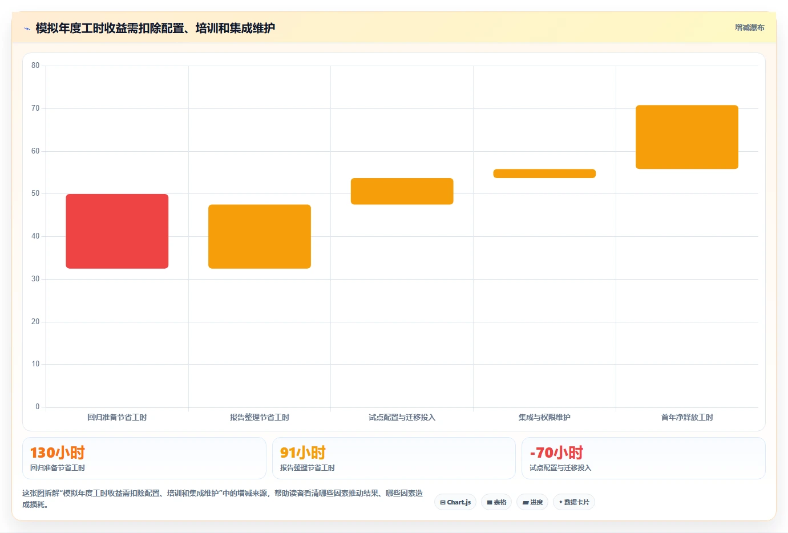This screenshot has height=533, width=788.
Task: Click the y-axis value 0
Action: pos(38,407)
